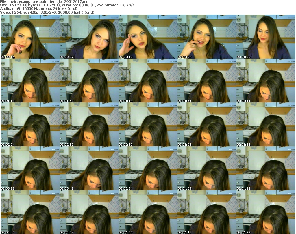Screen dimensions: 296x234
Task: View the frame labeled 00:05:00
Action: click(x=148, y=212)
